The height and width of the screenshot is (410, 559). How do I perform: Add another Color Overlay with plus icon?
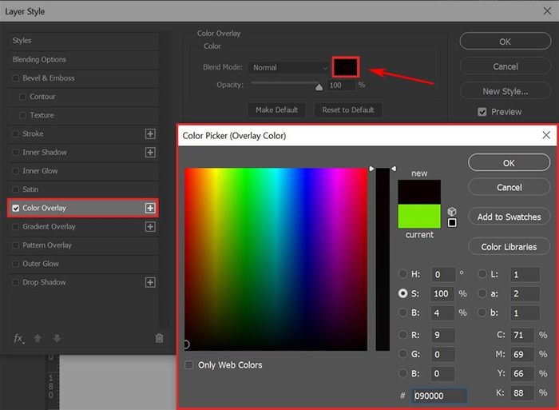(x=150, y=208)
